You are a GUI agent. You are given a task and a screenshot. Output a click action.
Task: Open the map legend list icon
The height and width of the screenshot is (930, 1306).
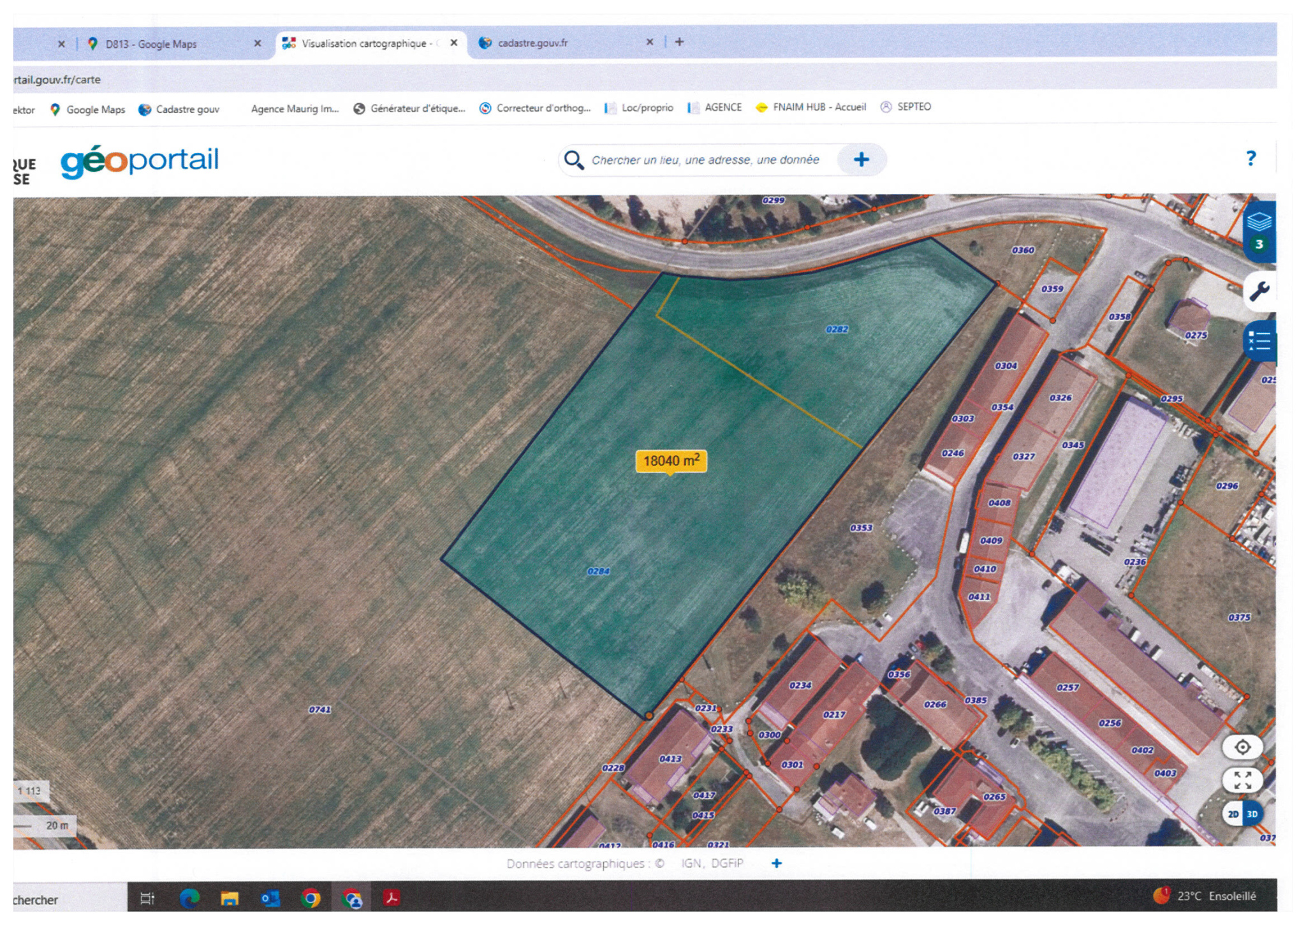point(1259,341)
